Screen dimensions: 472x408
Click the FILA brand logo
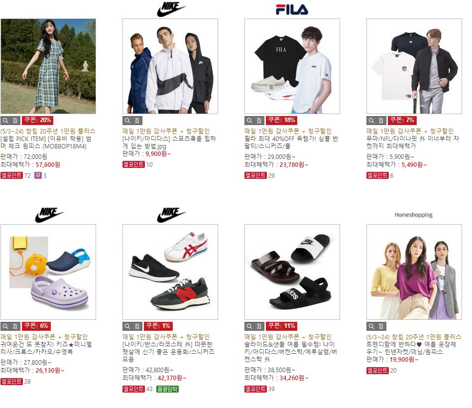[x=292, y=9]
